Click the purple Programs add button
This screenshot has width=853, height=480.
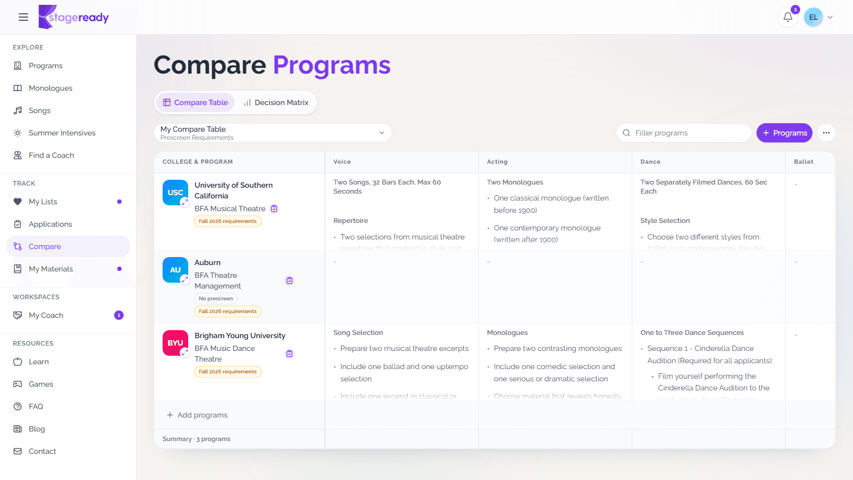click(784, 133)
